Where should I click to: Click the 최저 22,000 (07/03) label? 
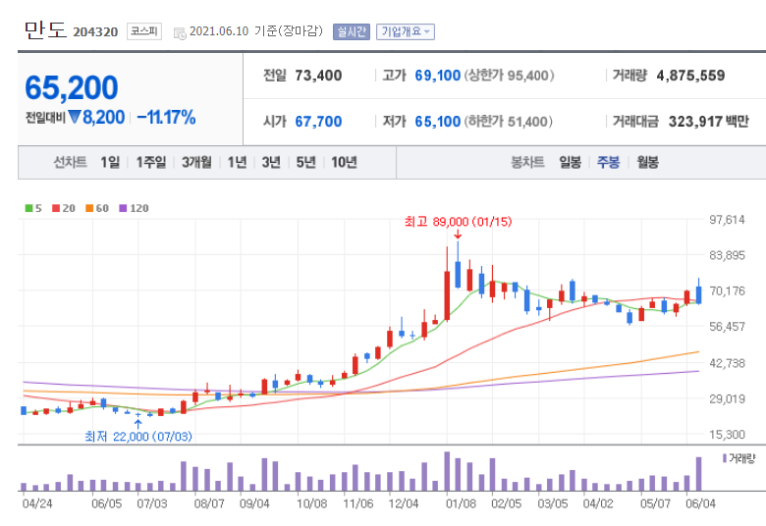click(138, 436)
